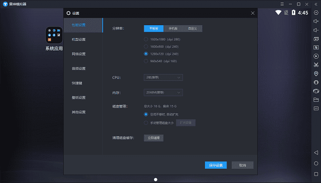Rotate the screen using the rotate icon
The image size is (321, 183).
(316, 91)
